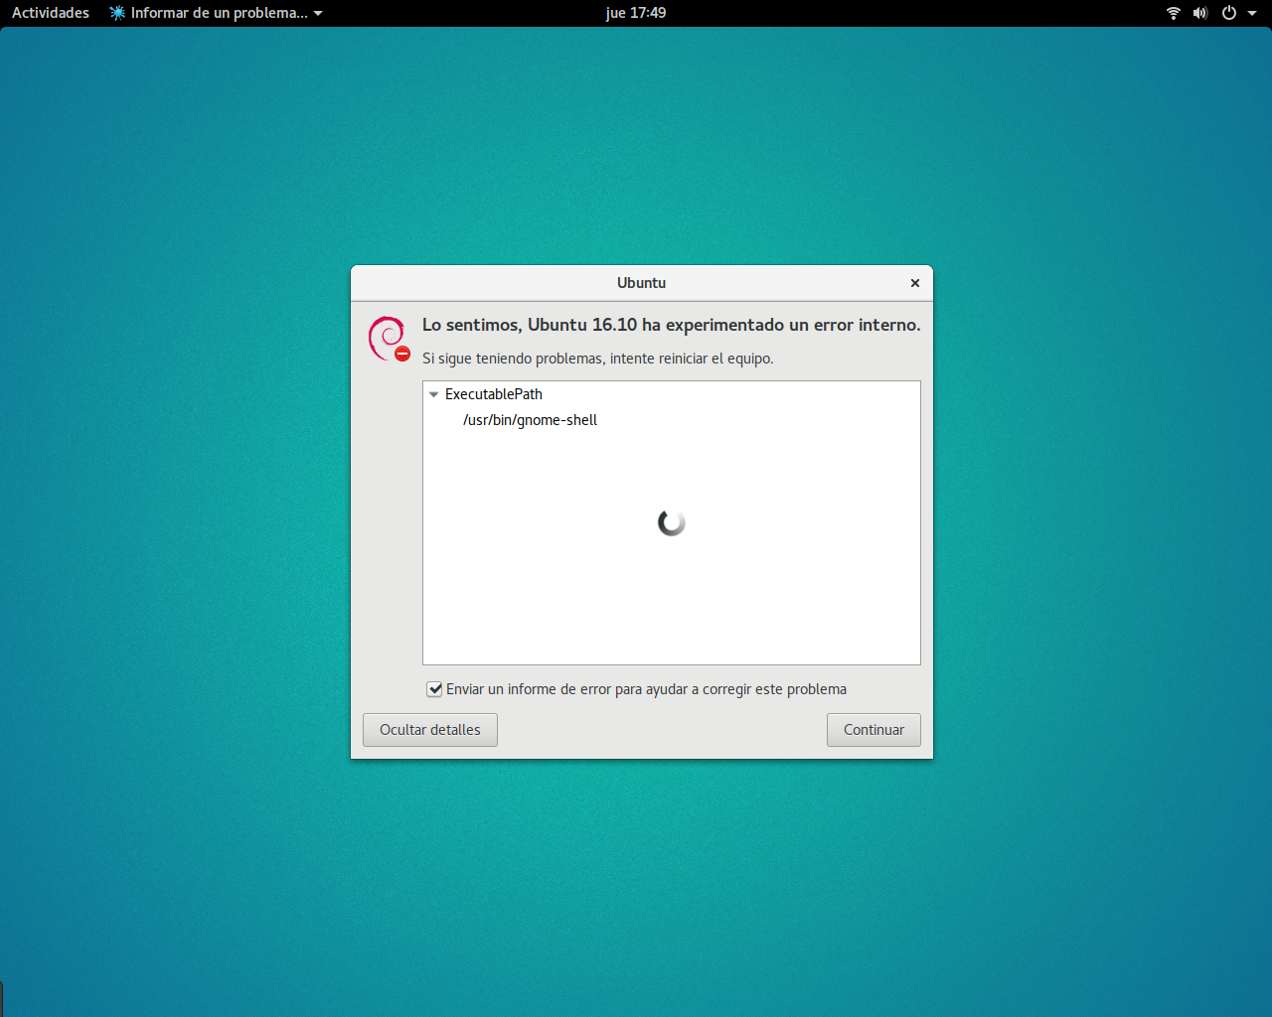Click the 'Ubuntu' dialog title bar

pyautogui.click(x=642, y=283)
